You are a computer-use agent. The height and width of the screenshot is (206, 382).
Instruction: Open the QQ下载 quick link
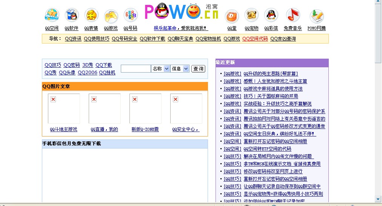pyautogui.click(x=104, y=65)
